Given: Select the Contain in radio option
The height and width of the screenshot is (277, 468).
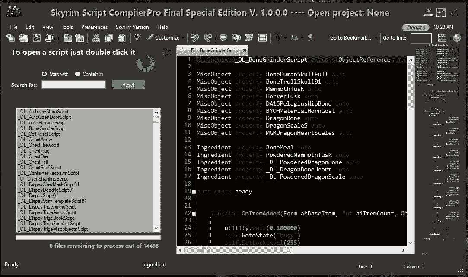Looking at the screenshot, I should click(x=78, y=74).
